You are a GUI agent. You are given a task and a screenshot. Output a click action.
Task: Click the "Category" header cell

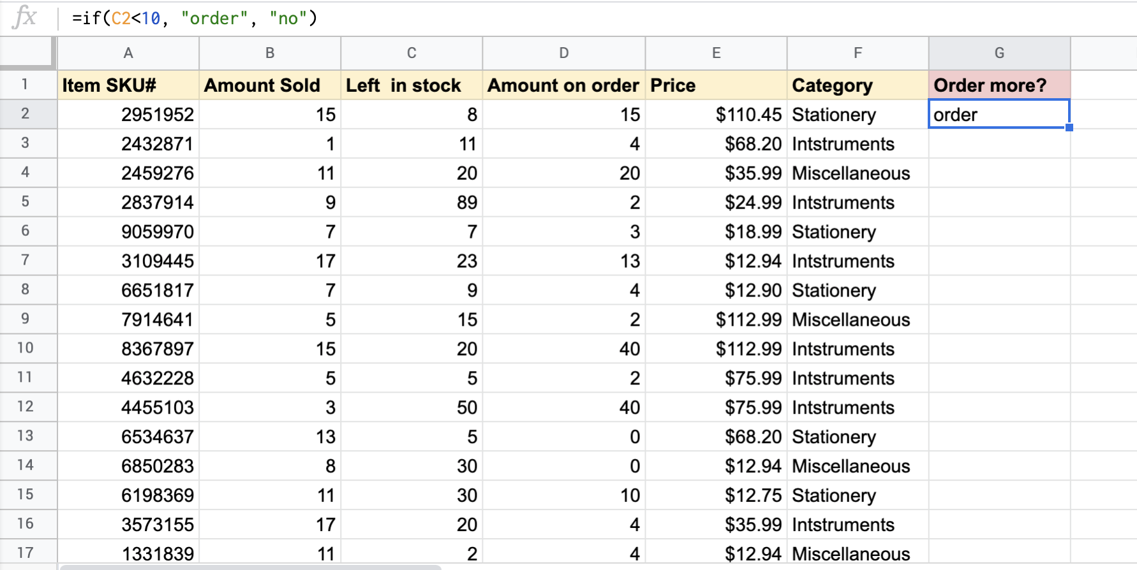(x=858, y=85)
